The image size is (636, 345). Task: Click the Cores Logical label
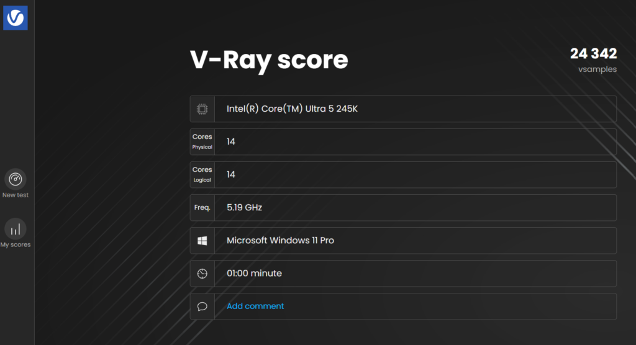(202, 174)
